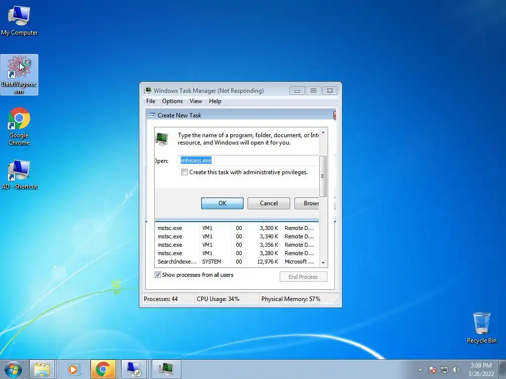Click the Physical Memory: 57% status entry
Image resolution: width=506 pixels, height=379 pixels.
pyautogui.click(x=291, y=299)
